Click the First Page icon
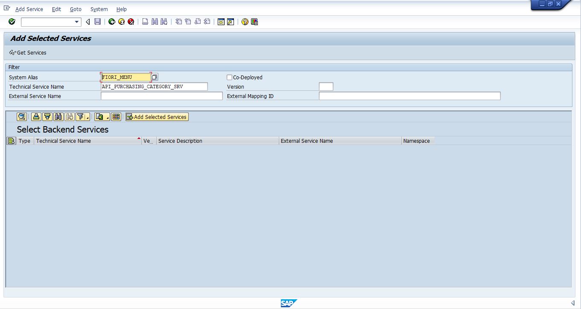The width and height of the screenshot is (581, 309). click(x=178, y=22)
